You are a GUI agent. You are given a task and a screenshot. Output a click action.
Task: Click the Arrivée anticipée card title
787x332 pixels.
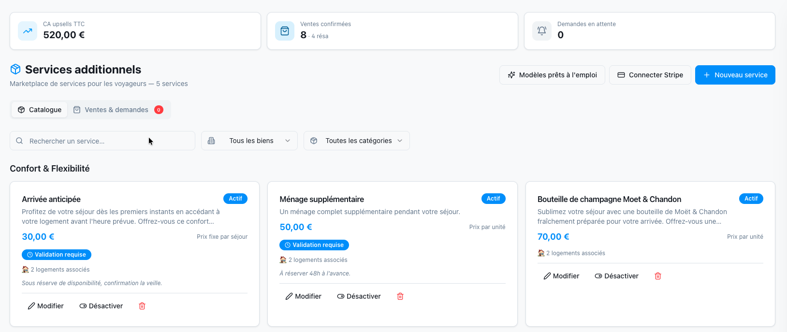coord(51,199)
